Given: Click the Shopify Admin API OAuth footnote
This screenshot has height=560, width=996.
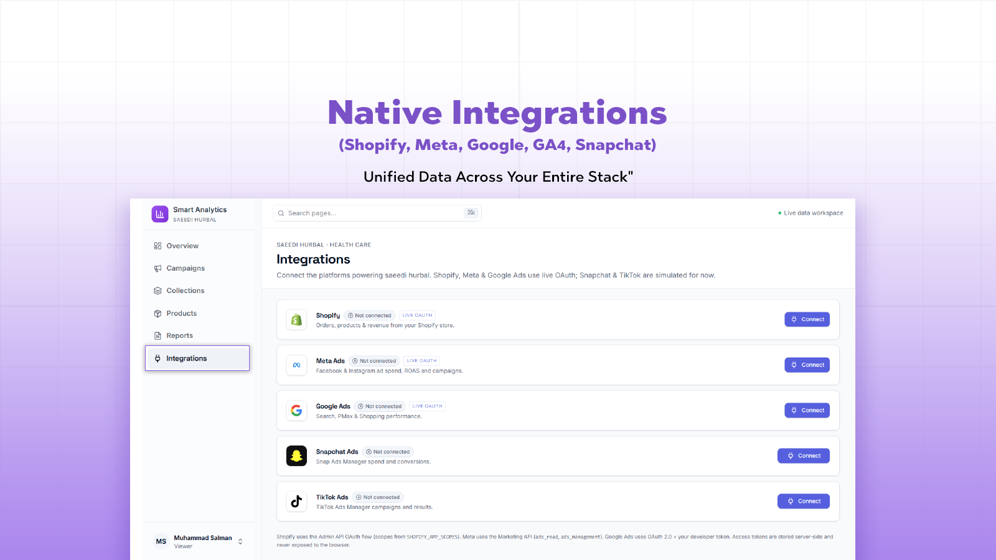Looking at the screenshot, I should [x=555, y=541].
